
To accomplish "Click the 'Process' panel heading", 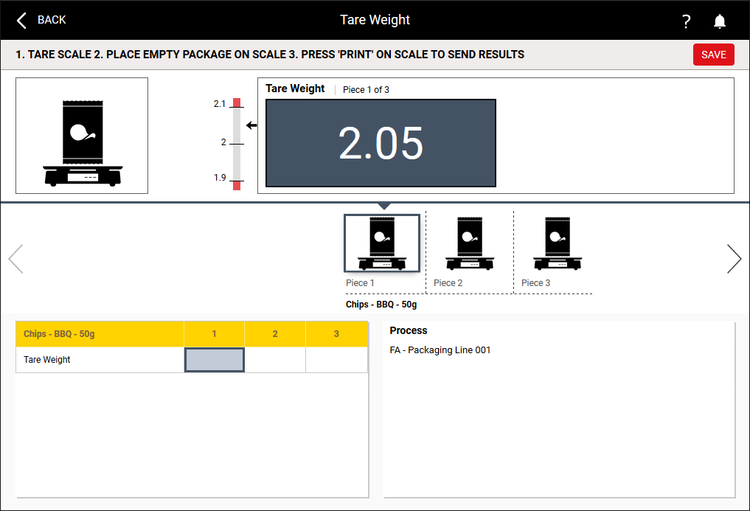I will tap(408, 330).
